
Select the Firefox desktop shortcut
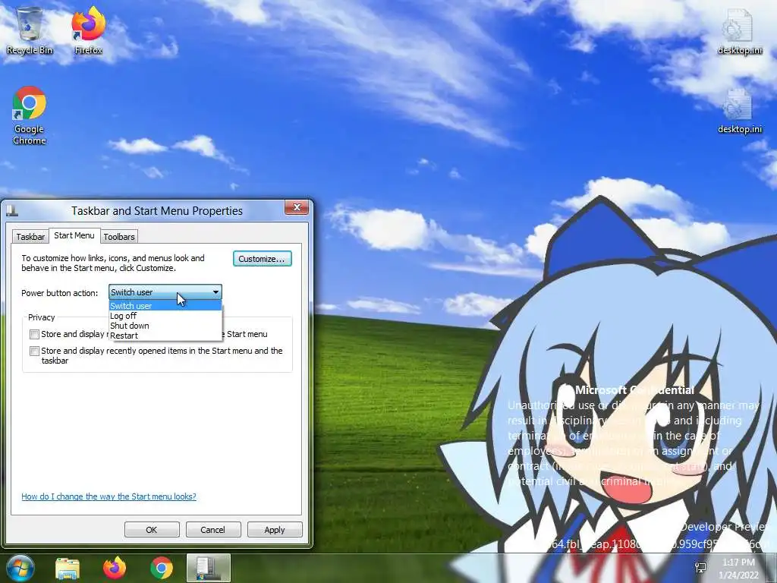pos(89,30)
